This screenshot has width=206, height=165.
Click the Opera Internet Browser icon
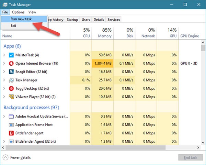pyautogui.click(x=11, y=64)
